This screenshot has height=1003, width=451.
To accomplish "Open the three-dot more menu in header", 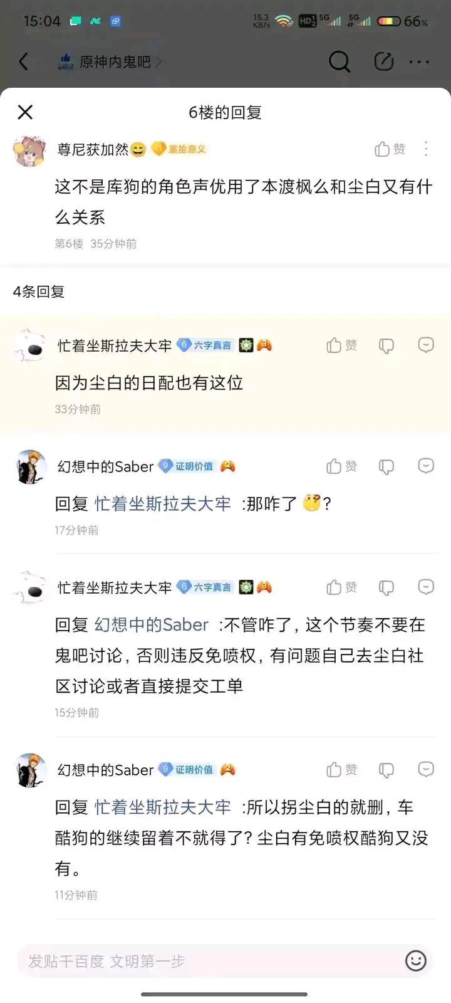I will click(419, 61).
